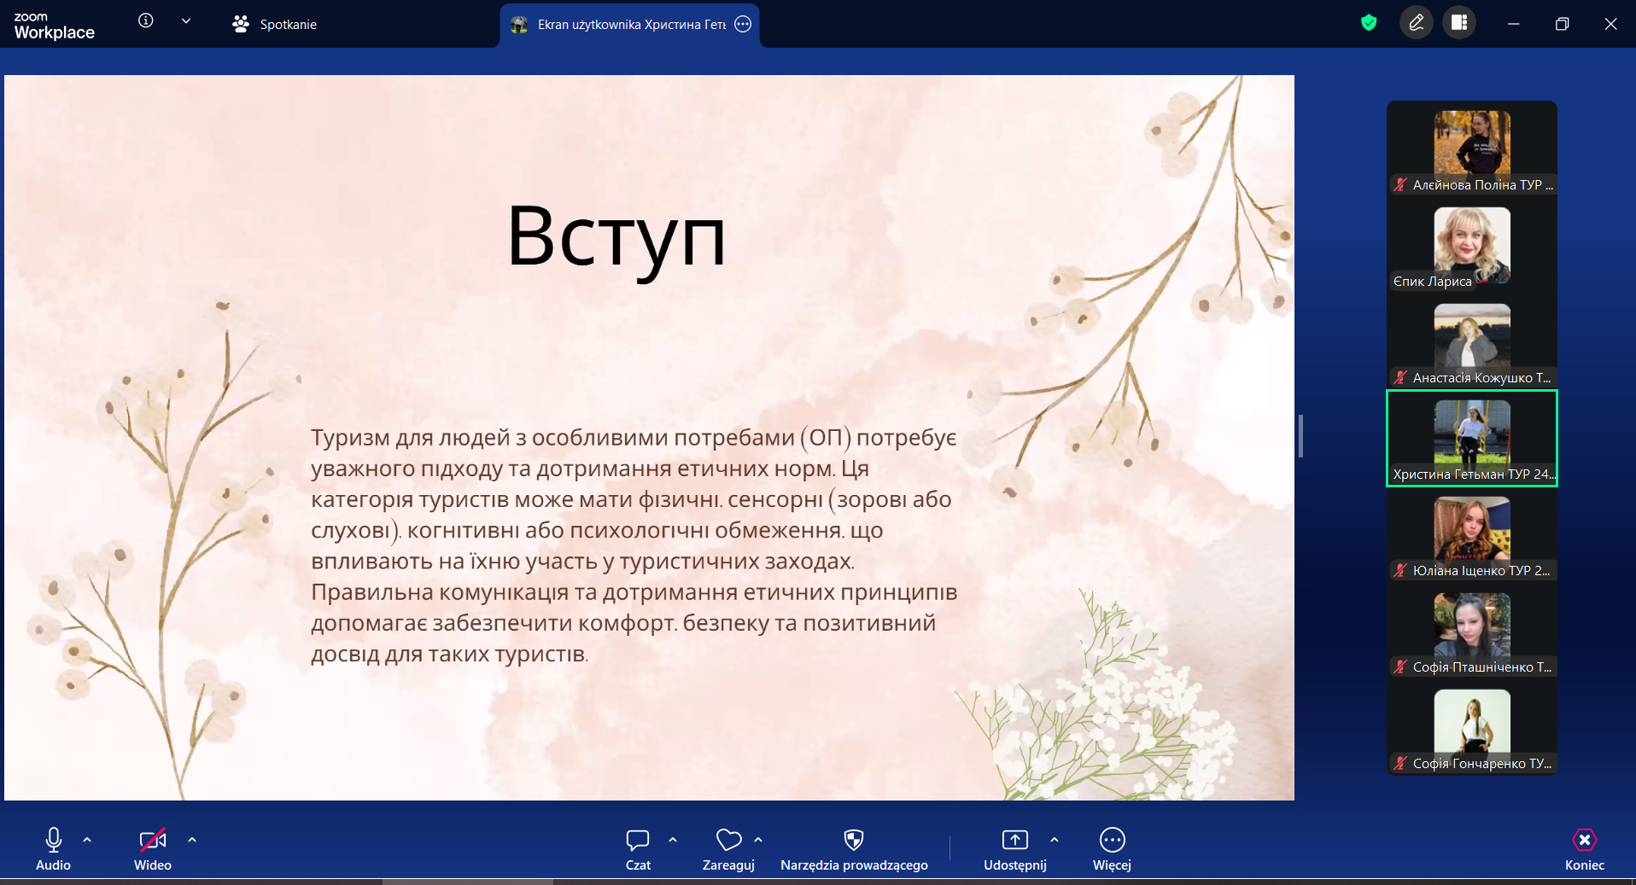
Task: Click Udostępnij to share screen
Action: click(x=1014, y=849)
